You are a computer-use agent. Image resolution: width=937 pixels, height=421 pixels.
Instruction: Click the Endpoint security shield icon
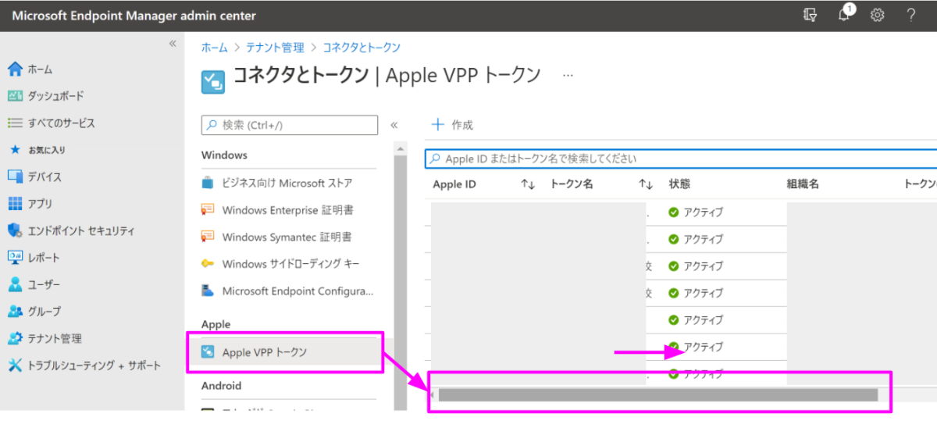pos(15,230)
